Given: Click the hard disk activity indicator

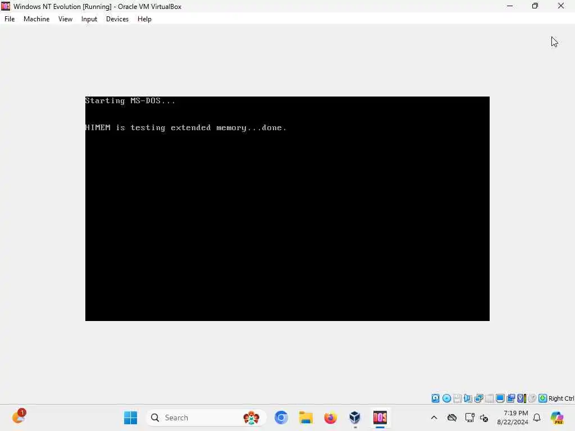Looking at the screenshot, I should pos(435,398).
